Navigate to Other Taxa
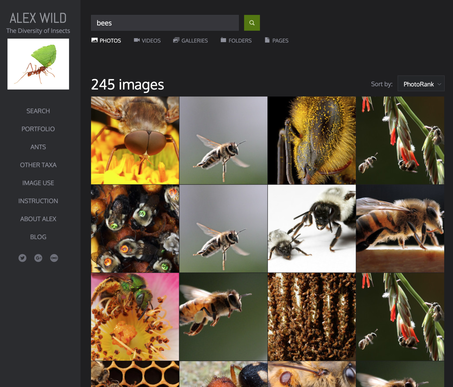Viewport: 453px width, 387px height. point(38,165)
